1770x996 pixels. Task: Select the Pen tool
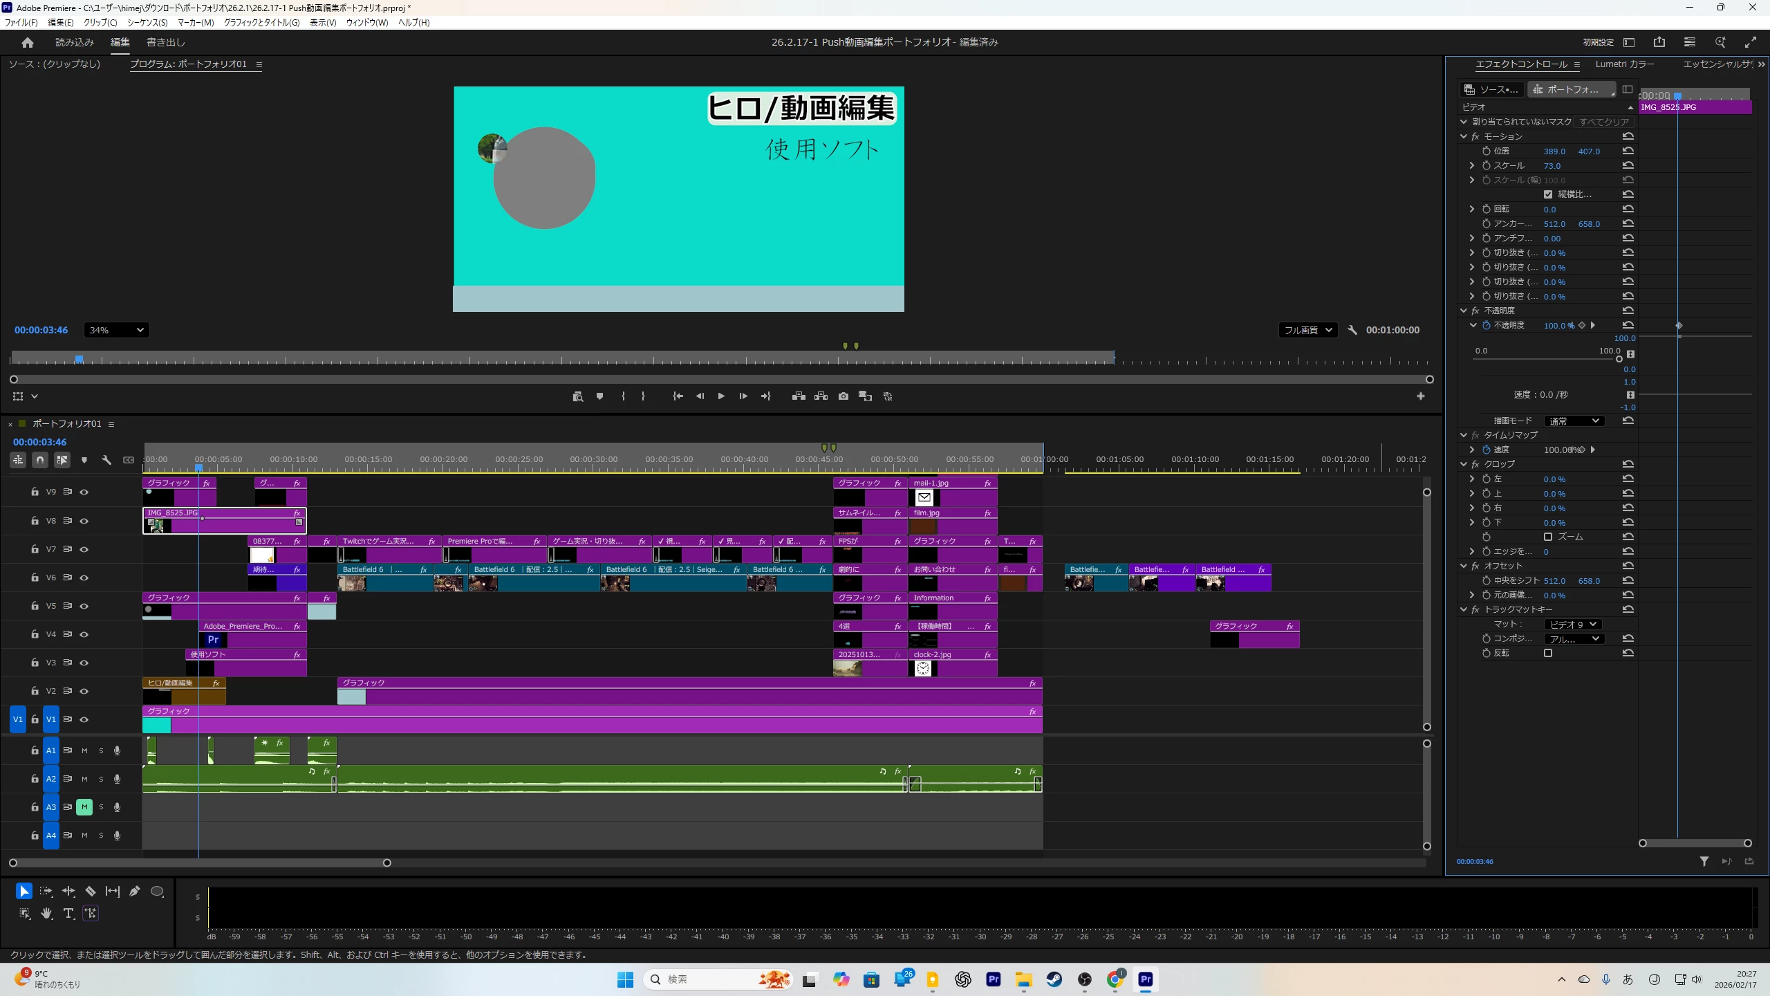click(x=135, y=891)
